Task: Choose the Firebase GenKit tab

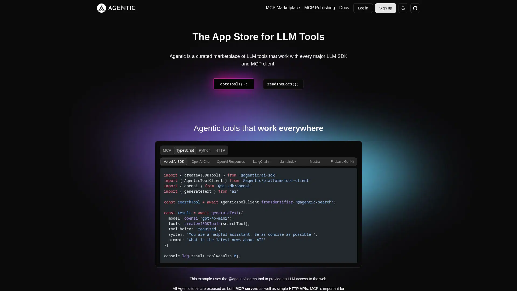Action: point(342,162)
